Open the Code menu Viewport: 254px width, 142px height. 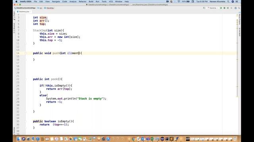64,2
